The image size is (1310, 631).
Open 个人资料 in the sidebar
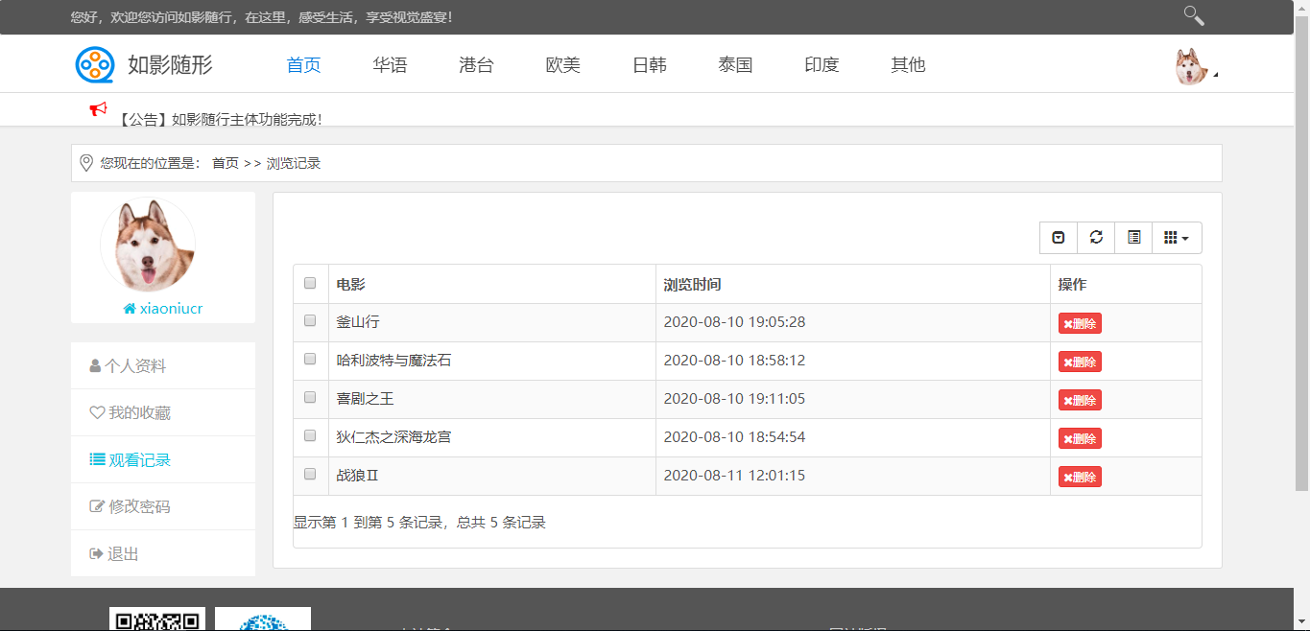pos(163,365)
